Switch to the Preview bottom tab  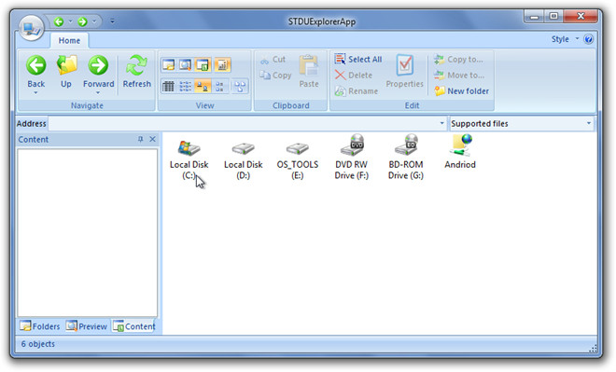87,326
